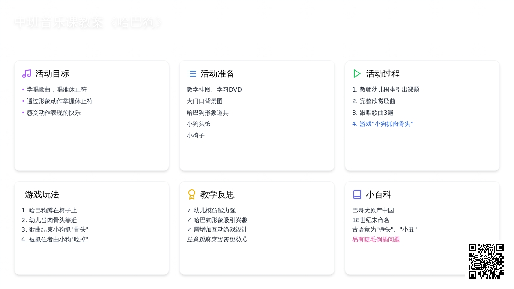The height and width of the screenshot is (289, 514).
Task: Click the pink text 易有睫毛倒插问题
Action: pos(376,239)
